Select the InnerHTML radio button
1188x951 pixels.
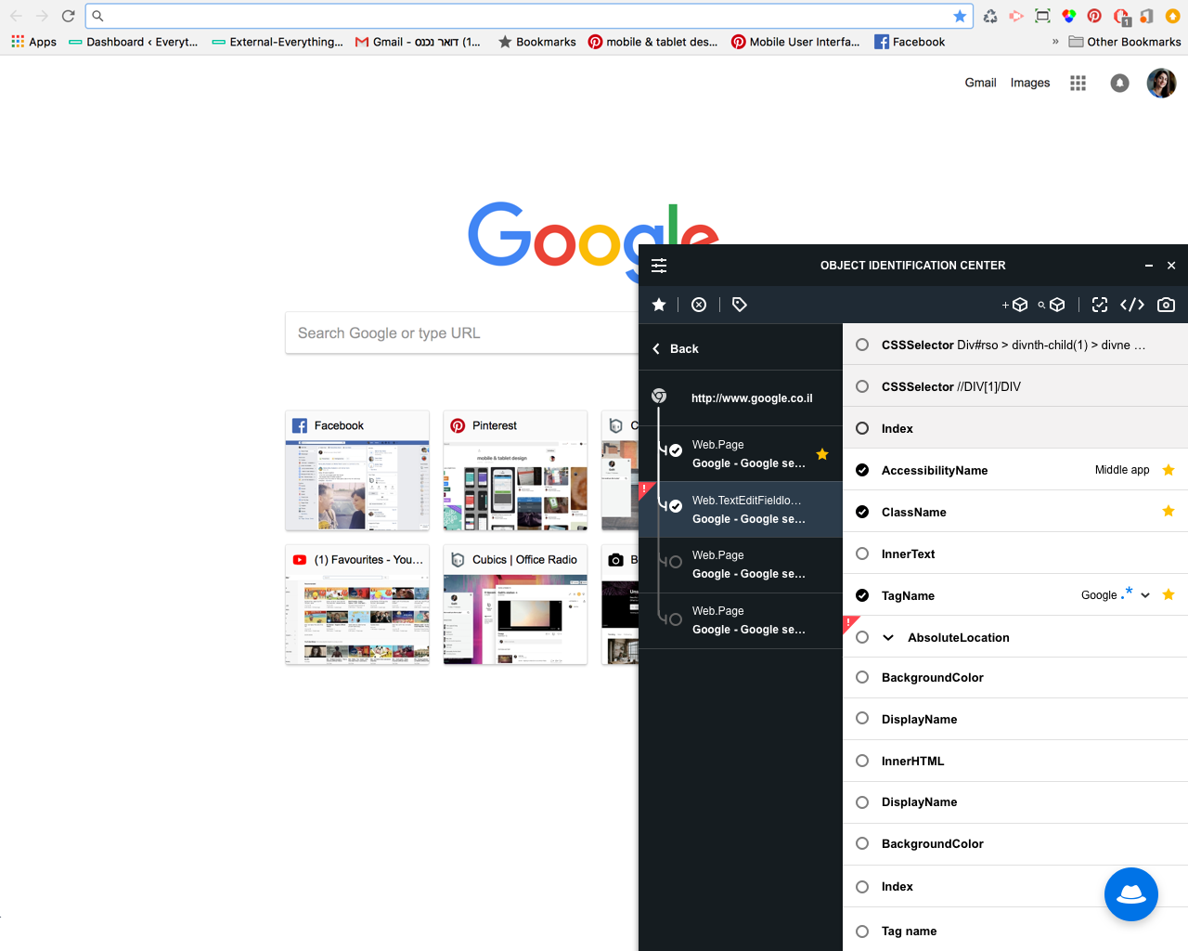tap(862, 761)
